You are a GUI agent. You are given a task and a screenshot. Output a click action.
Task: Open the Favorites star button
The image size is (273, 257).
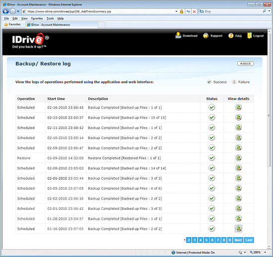pos(12,24)
